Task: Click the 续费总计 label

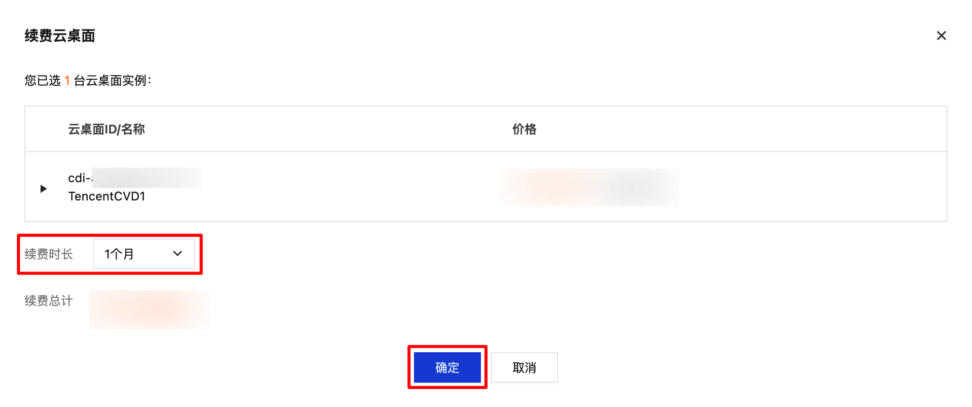Action: pos(49,300)
